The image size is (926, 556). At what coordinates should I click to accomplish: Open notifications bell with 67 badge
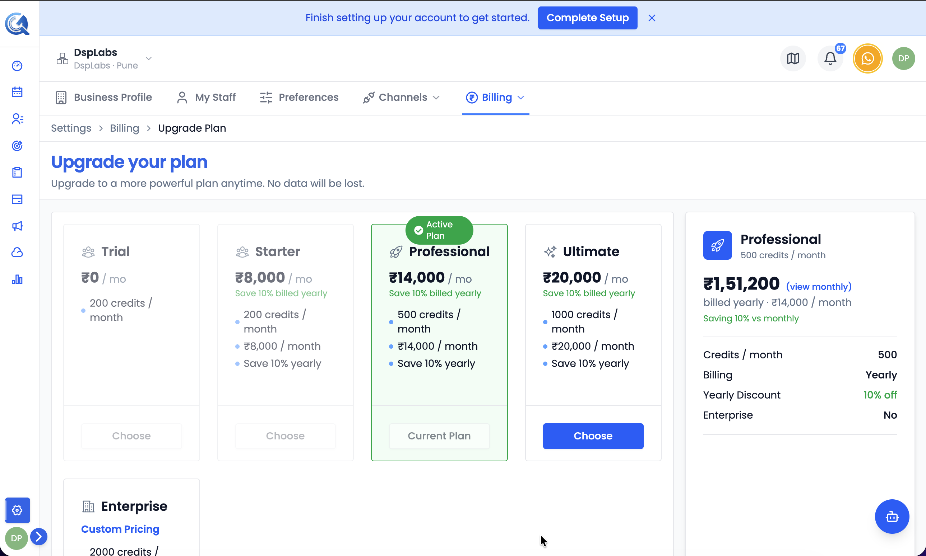pos(830,58)
